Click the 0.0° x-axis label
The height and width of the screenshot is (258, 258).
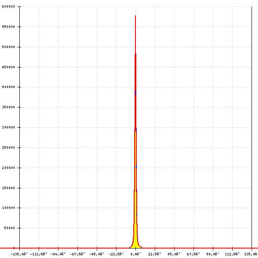(135, 254)
